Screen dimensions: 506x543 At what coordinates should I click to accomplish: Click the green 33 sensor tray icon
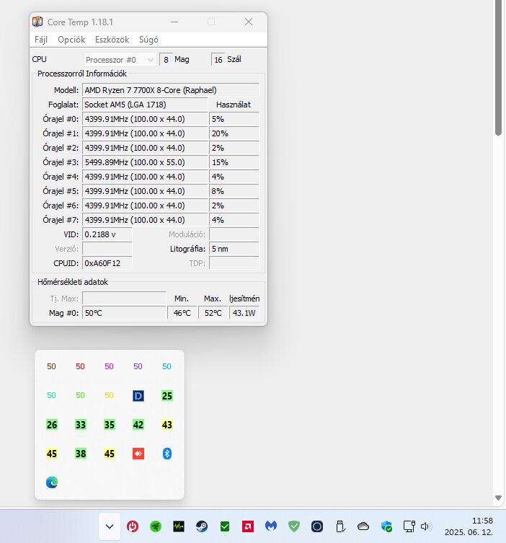tap(80, 425)
